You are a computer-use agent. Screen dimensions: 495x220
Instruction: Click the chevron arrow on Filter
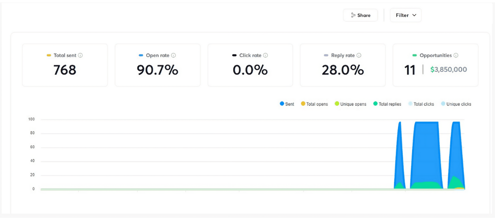414,15
